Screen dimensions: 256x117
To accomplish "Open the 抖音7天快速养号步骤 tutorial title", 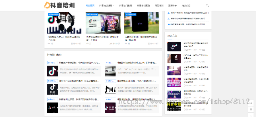I will point(79,99).
